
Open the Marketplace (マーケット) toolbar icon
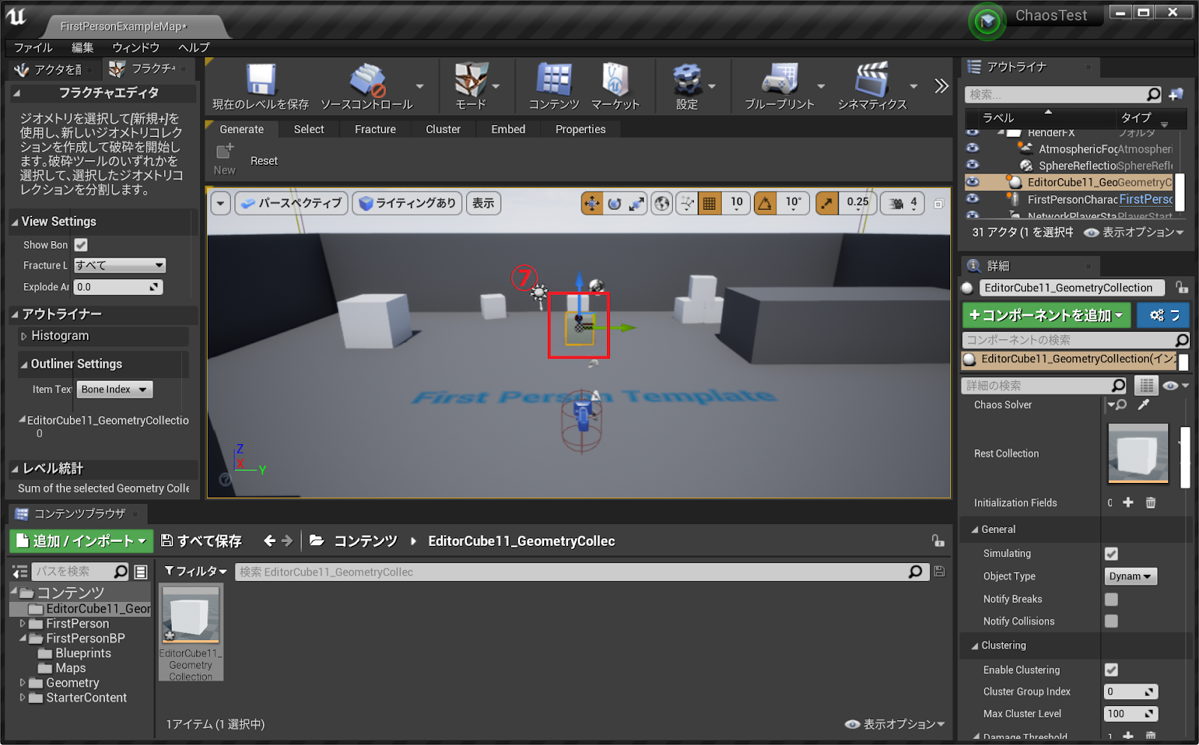click(x=615, y=80)
